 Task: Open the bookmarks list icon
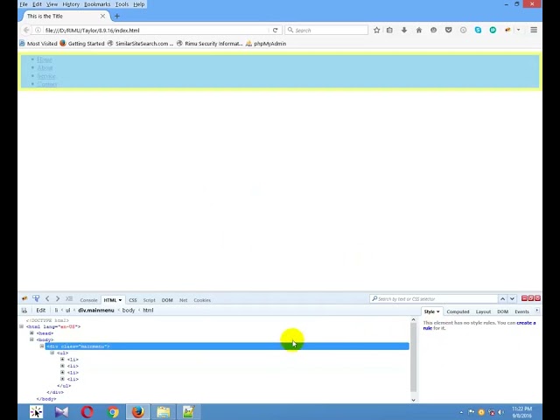[389, 31]
